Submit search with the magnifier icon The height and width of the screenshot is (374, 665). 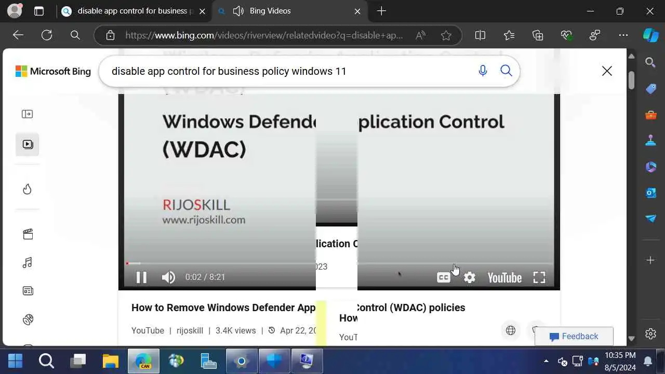(506, 71)
